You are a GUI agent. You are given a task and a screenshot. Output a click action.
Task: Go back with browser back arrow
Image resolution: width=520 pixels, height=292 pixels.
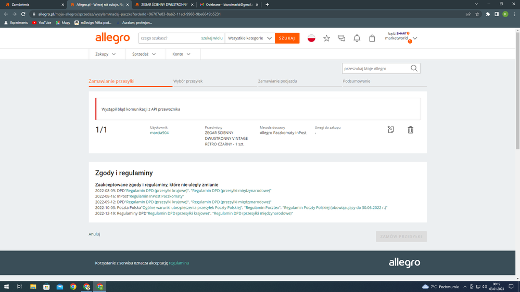(x=6, y=14)
